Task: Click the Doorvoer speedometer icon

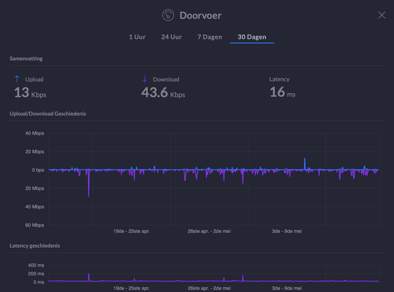Action: (x=168, y=15)
